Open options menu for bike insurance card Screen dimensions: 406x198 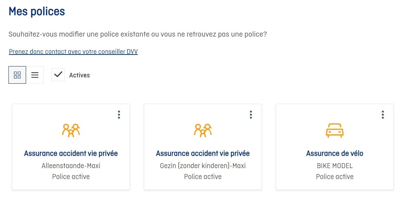pyautogui.click(x=383, y=115)
